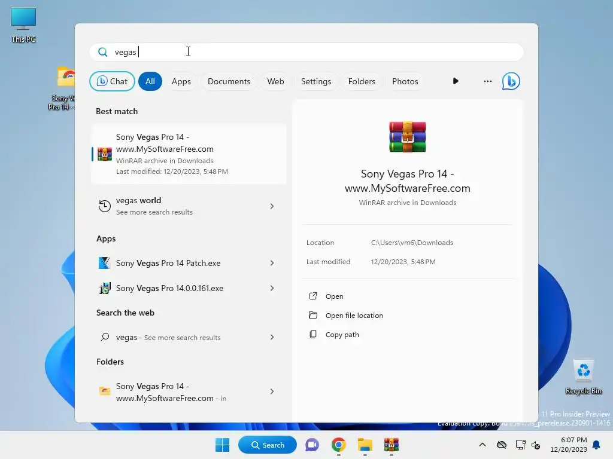Click the taskbar Search button
Viewport: 613px width, 459px height.
(268, 445)
